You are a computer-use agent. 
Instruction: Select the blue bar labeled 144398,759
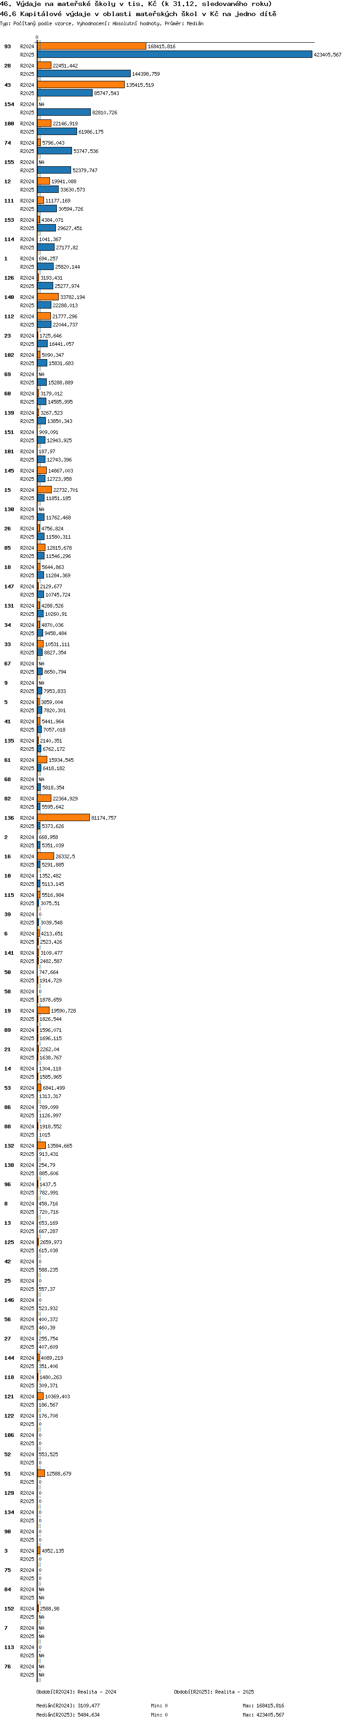(x=83, y=73)
